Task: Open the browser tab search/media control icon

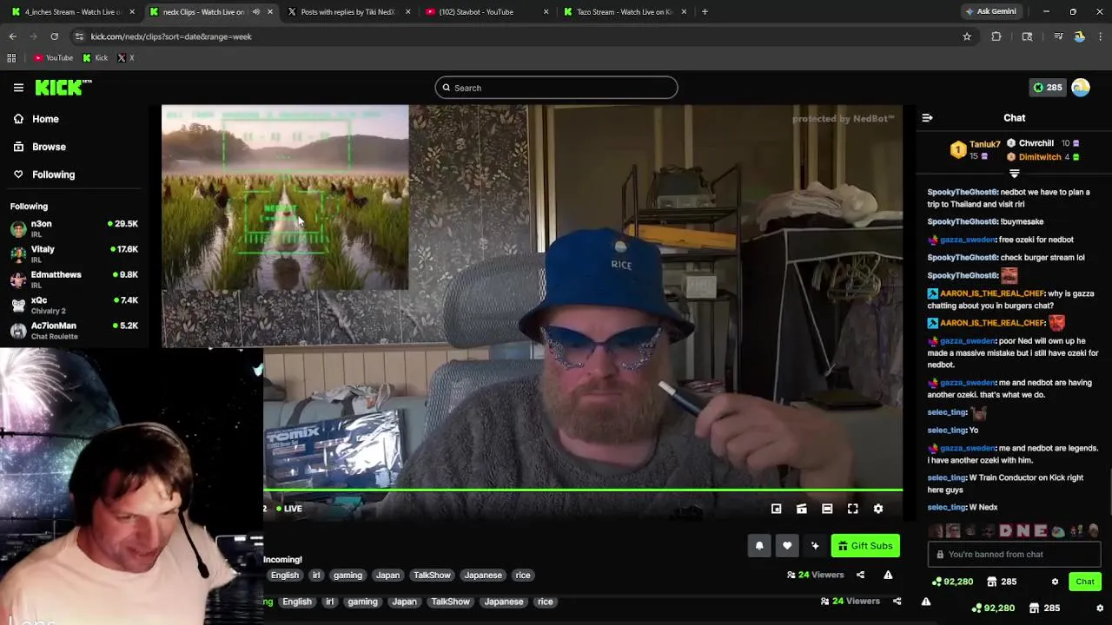Action: click(x=1058, y=36)
